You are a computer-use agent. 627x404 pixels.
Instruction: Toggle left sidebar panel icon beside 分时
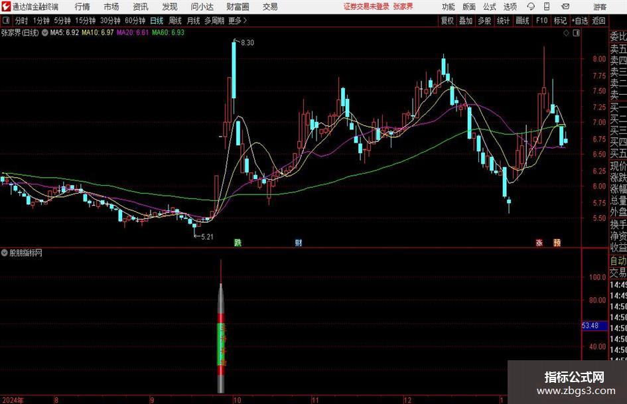coord(5,21)
